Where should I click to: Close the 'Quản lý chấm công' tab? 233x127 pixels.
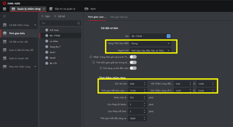point(44,9)
